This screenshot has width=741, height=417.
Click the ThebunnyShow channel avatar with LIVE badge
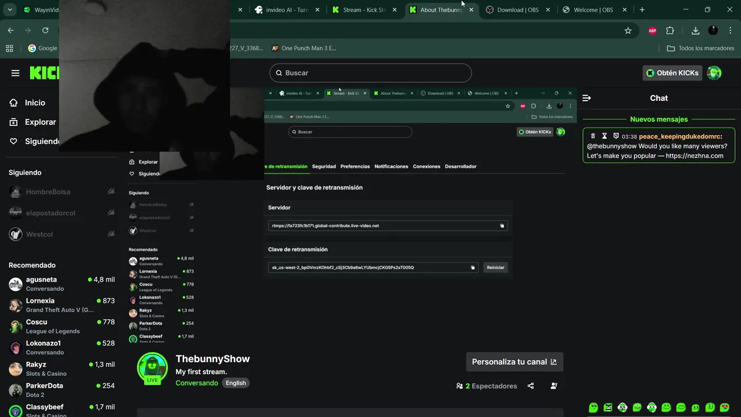click(x=152, y=368)
